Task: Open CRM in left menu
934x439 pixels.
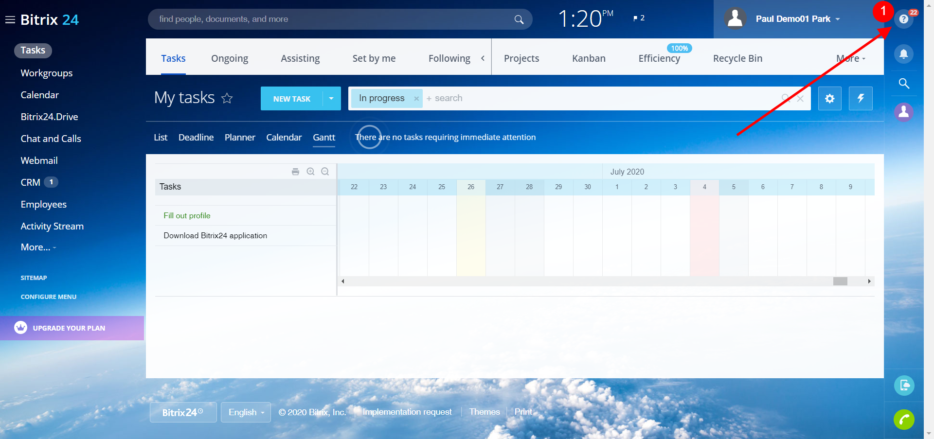Action: pyautogui.click(x=30, y=182)
